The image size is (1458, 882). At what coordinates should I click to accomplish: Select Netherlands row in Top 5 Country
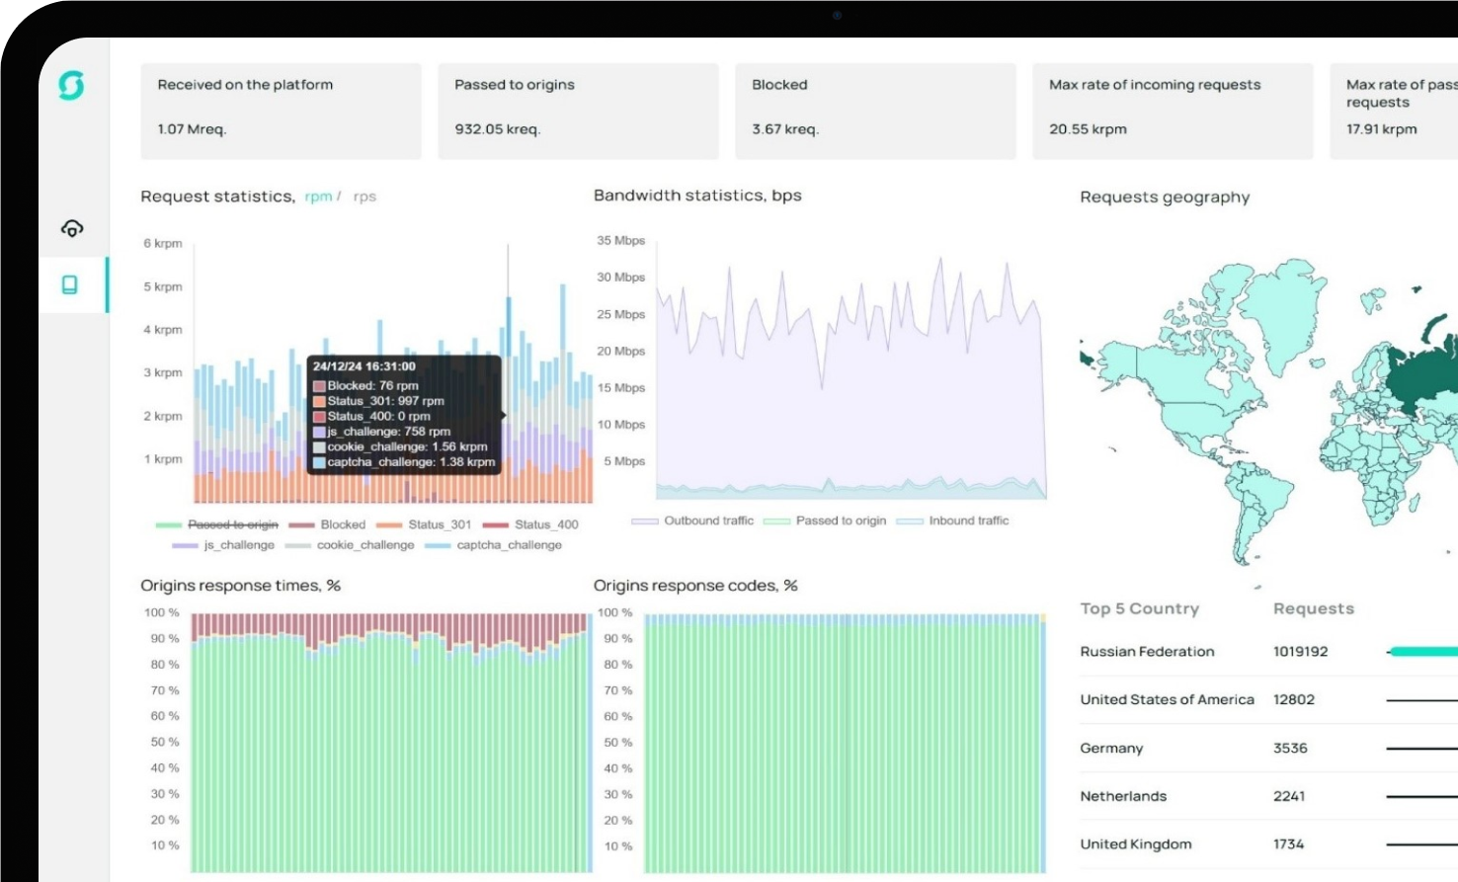(x=1268, y=796)
